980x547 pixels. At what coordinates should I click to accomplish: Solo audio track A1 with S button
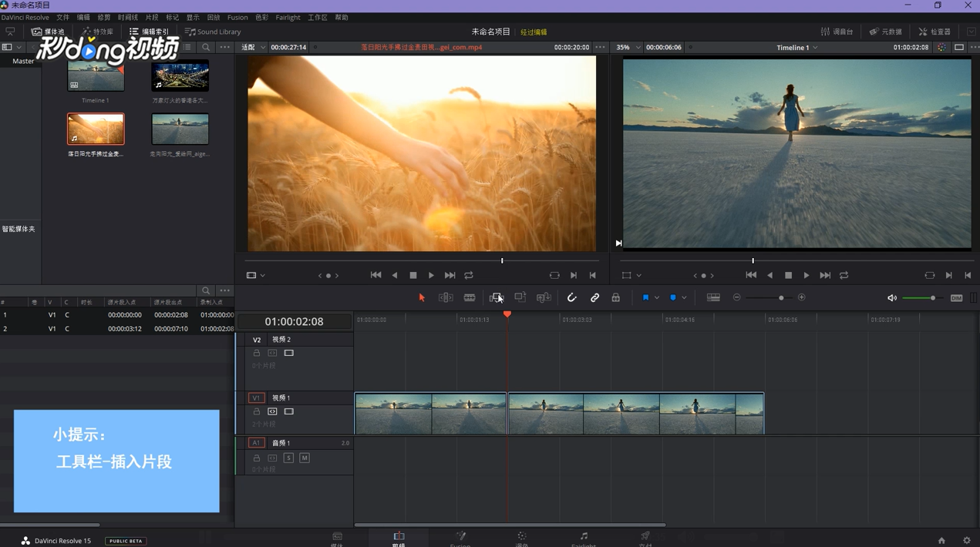288,458
